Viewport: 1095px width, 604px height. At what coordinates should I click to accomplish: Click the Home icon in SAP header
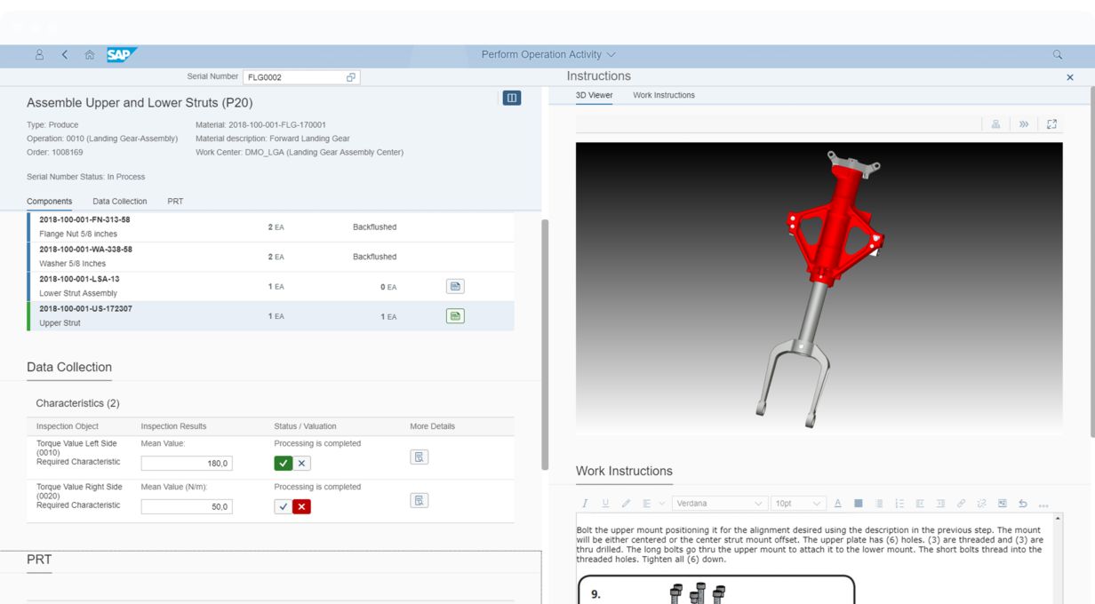(x=90, y=55)
